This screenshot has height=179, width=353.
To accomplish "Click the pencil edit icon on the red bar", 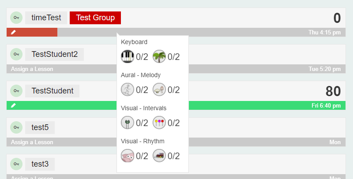I will coord(14,32).
